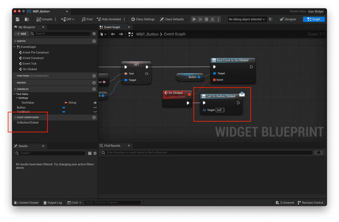Collapse the Event Dispatchers section

click(x=15, y=117)
